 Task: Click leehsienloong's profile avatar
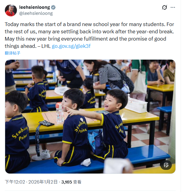coord(11,10)
